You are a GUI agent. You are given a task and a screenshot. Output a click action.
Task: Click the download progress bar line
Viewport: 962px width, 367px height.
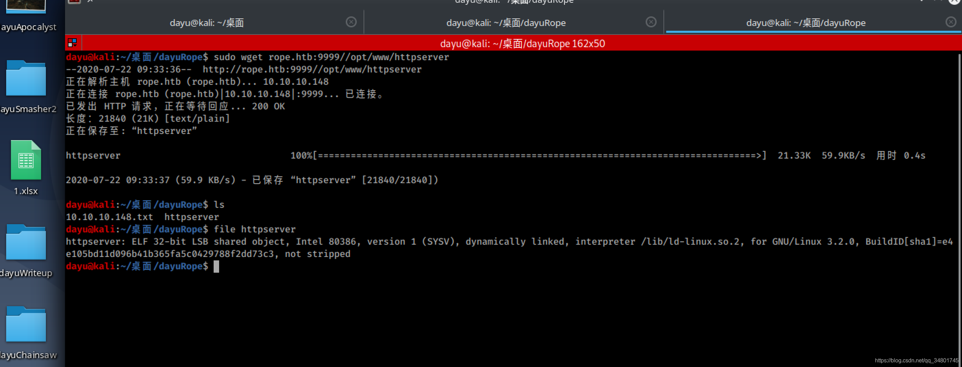coord(495,155)
